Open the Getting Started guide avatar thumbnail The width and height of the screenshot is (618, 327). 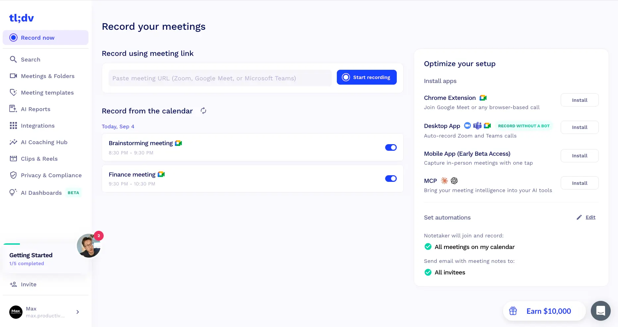89,246
